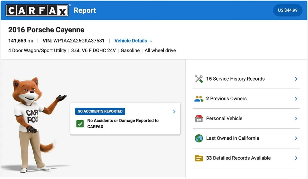Image resolution: width=308 pixels, height=179 pixels.
Task: Collapse the Vehicle Details chevron
Action: point(151,41)
